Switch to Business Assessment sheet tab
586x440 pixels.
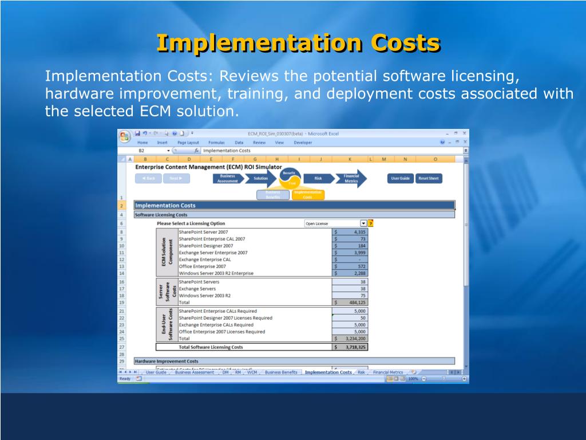pos(195,372)
